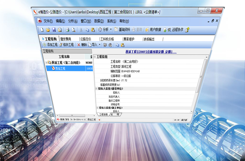Open the 窗口(W) menu
Viewport: 245px width, 161px height.
86,21
